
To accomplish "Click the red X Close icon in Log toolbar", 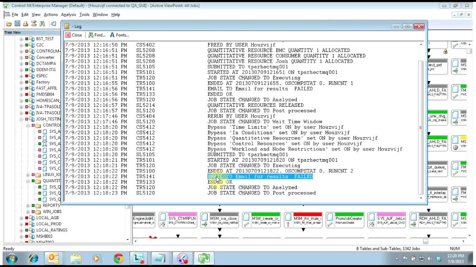I will pyautogui.click(x=68, y=35).
